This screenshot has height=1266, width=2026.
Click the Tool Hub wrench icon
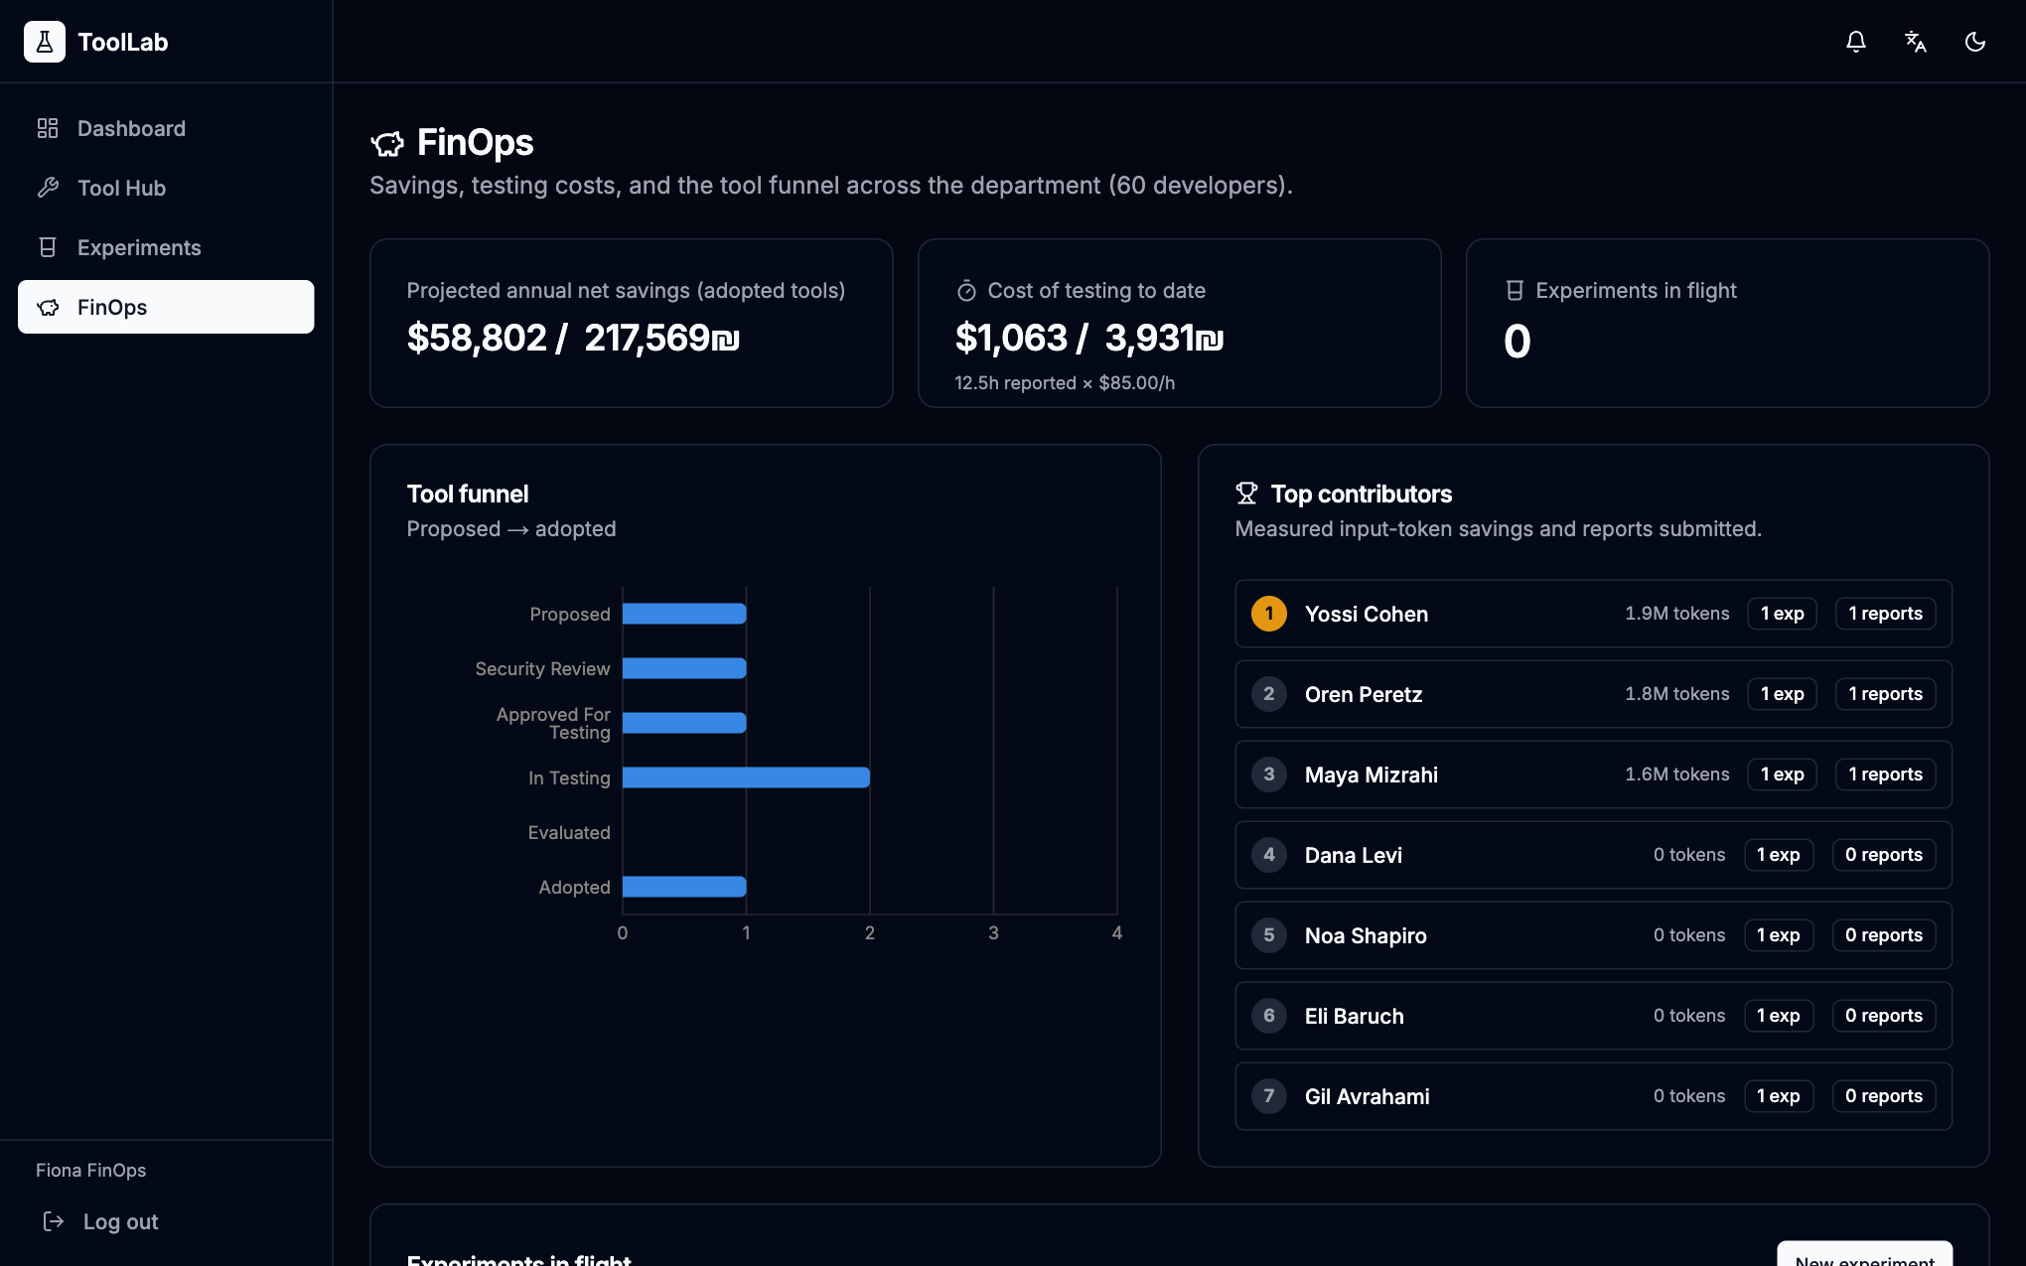48,188
